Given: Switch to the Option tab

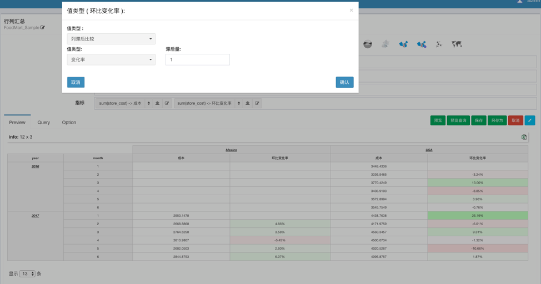Looking at the screenshot, I should coord(69,123).
